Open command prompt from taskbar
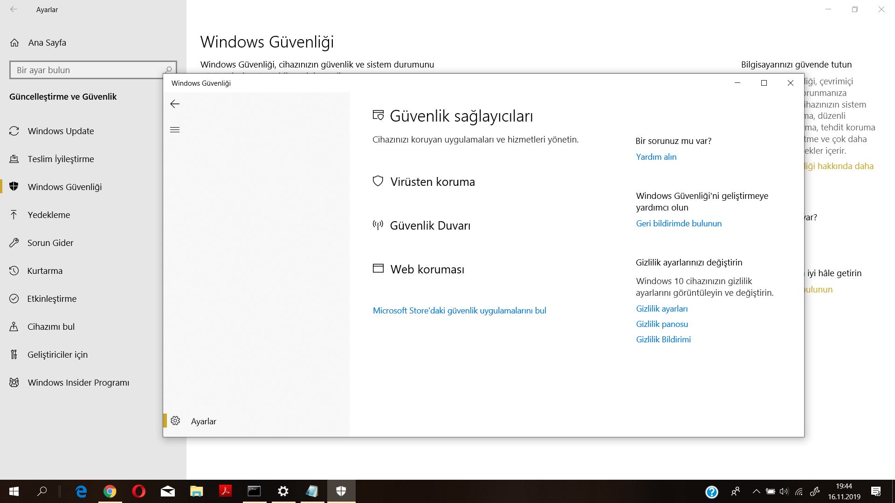Screen dimensions: 895x503 pos(254,491)
